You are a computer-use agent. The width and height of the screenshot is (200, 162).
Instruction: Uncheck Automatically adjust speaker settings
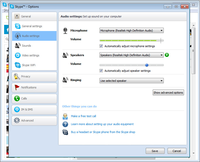click(101, 70)
